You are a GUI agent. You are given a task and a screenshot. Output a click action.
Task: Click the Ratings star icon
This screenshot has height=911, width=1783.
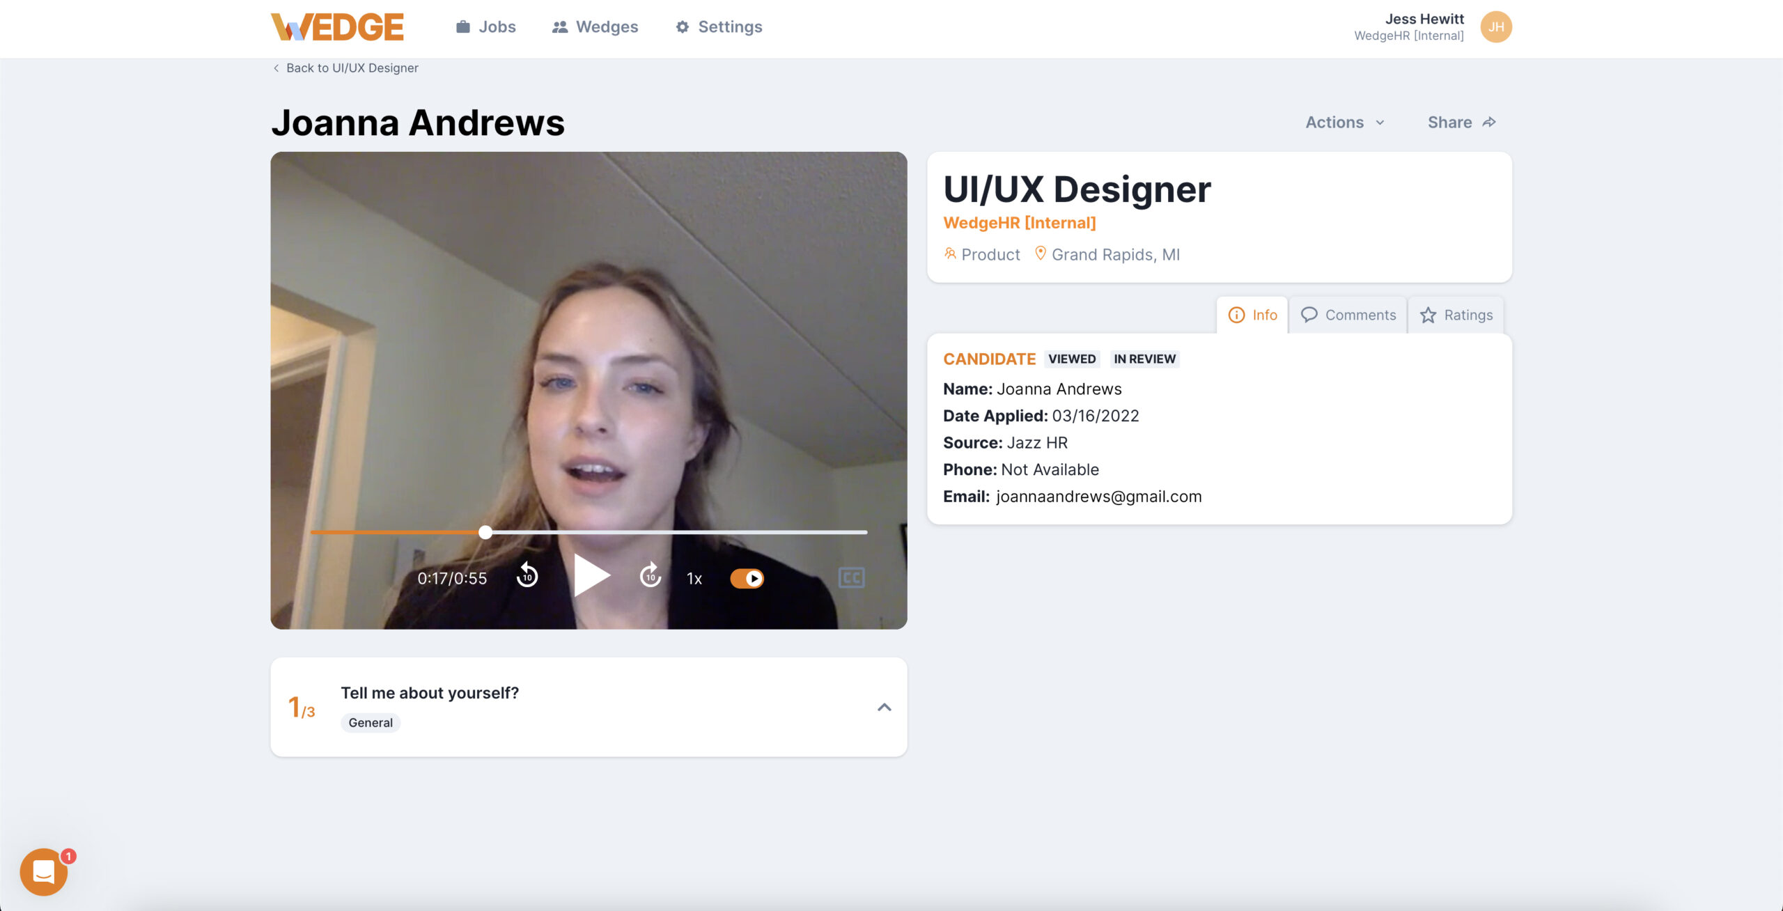(x=1428, y=313)
